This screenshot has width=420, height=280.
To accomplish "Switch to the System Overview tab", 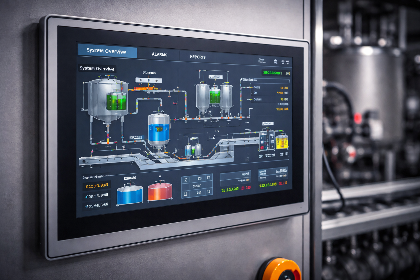I will tap(107, 51).
